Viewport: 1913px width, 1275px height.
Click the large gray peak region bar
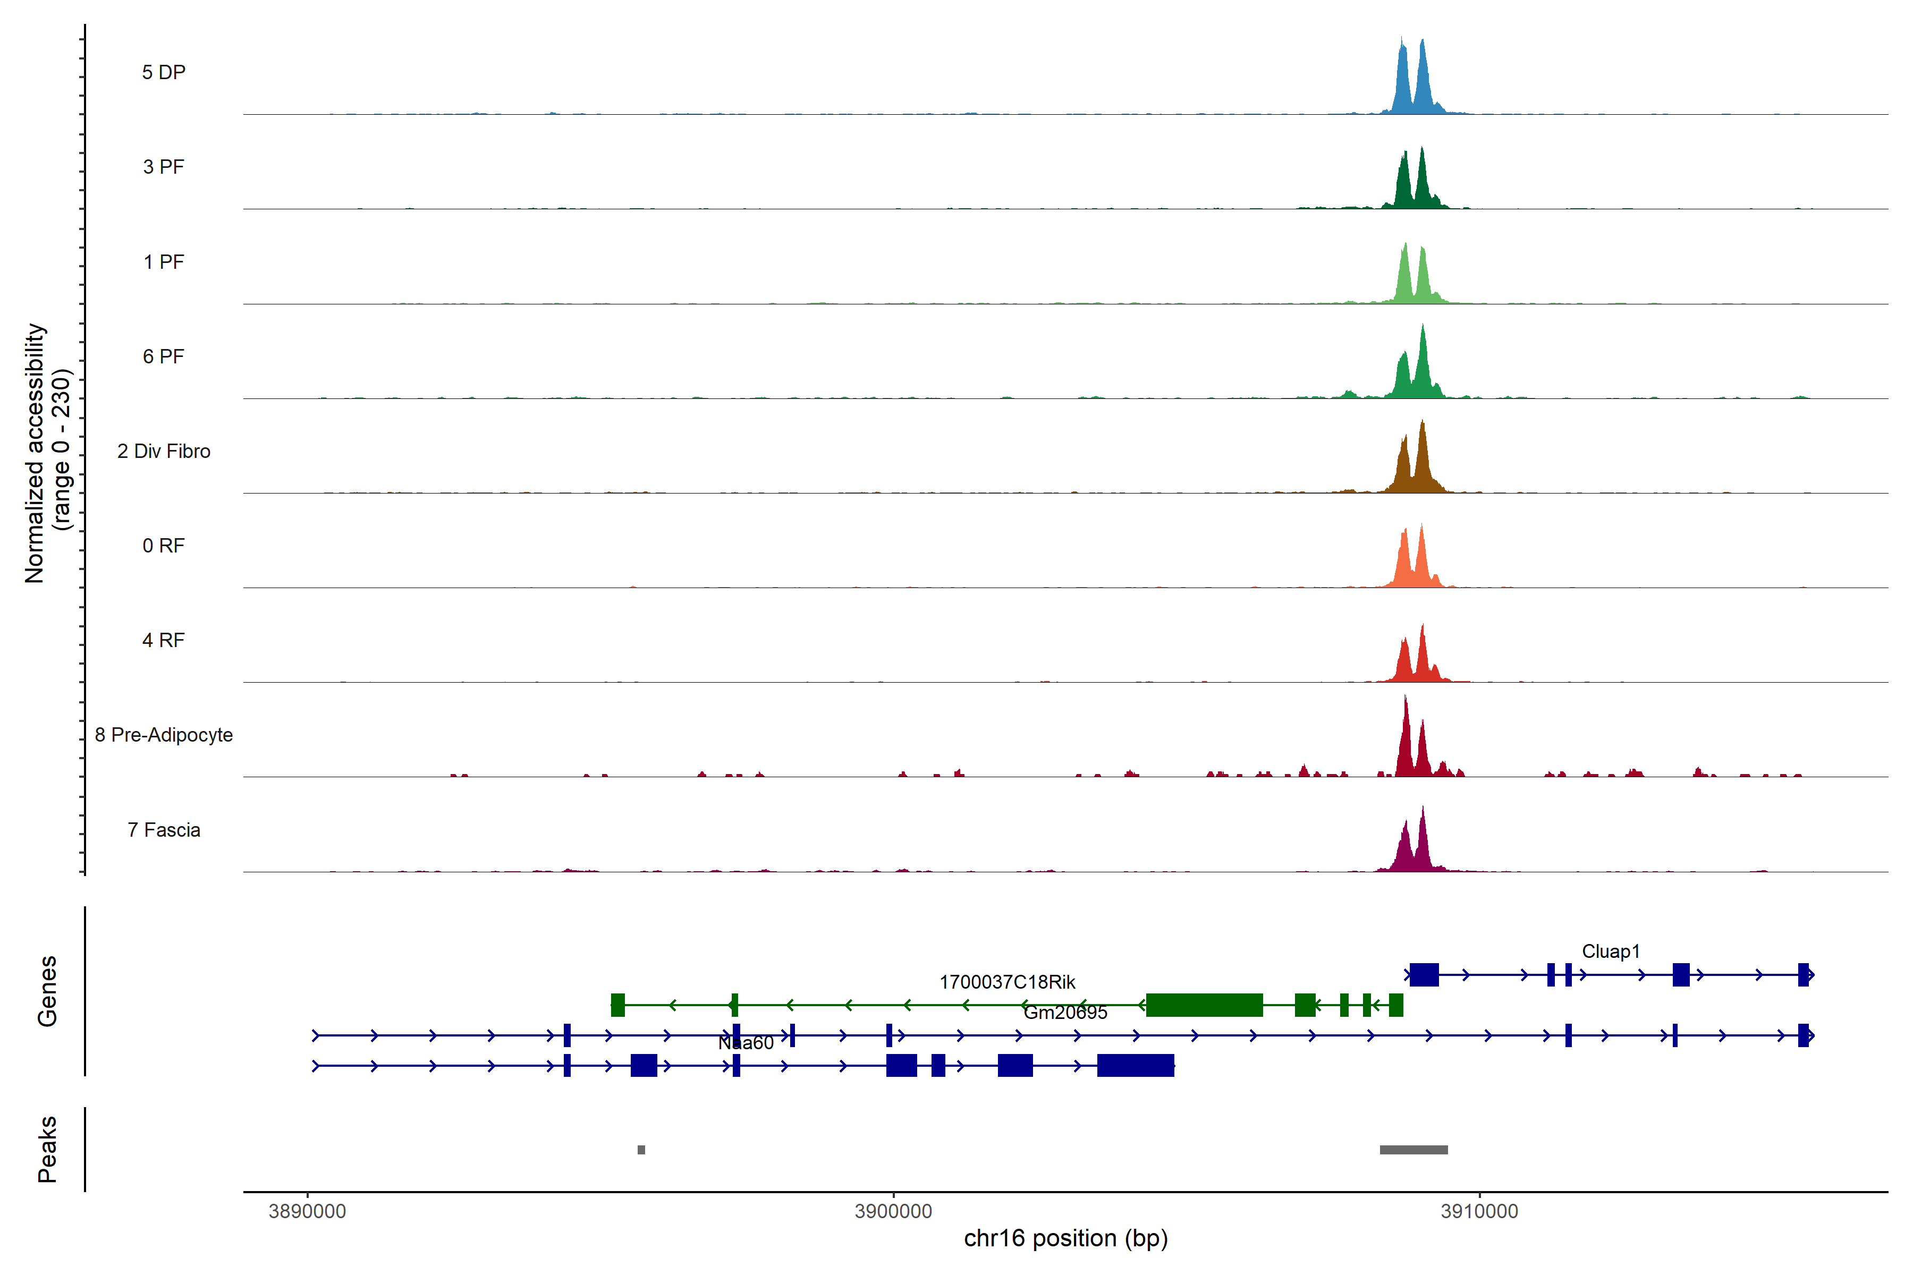click(1413, 1150)
